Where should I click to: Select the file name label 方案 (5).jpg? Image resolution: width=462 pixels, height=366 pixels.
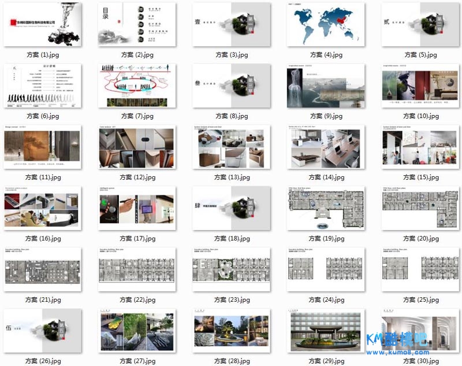point(420,55)
